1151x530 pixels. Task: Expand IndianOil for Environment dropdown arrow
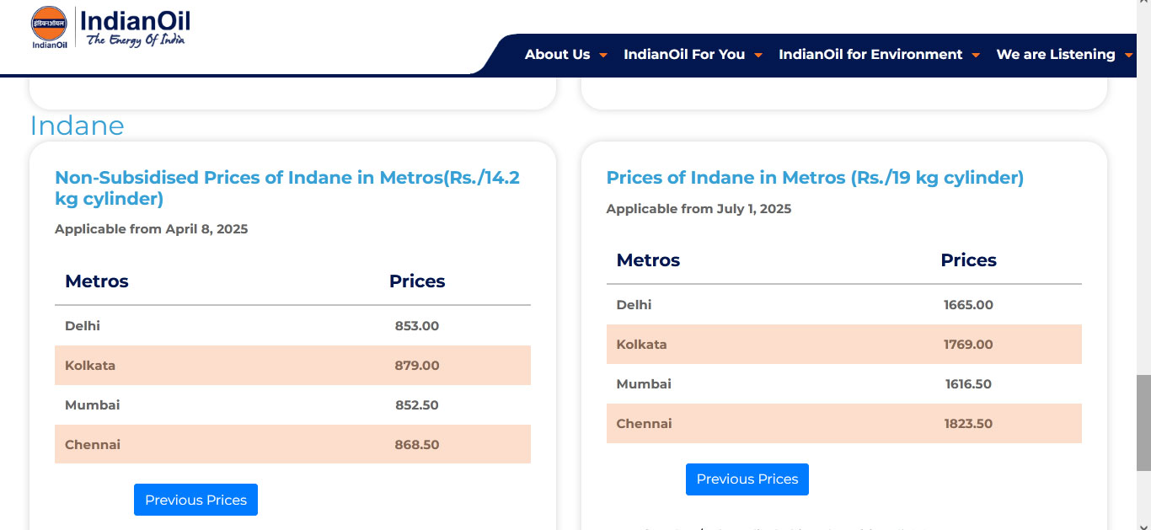976,56
